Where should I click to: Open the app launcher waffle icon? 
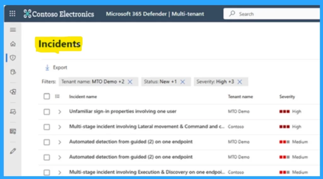(x=12, y=14)
